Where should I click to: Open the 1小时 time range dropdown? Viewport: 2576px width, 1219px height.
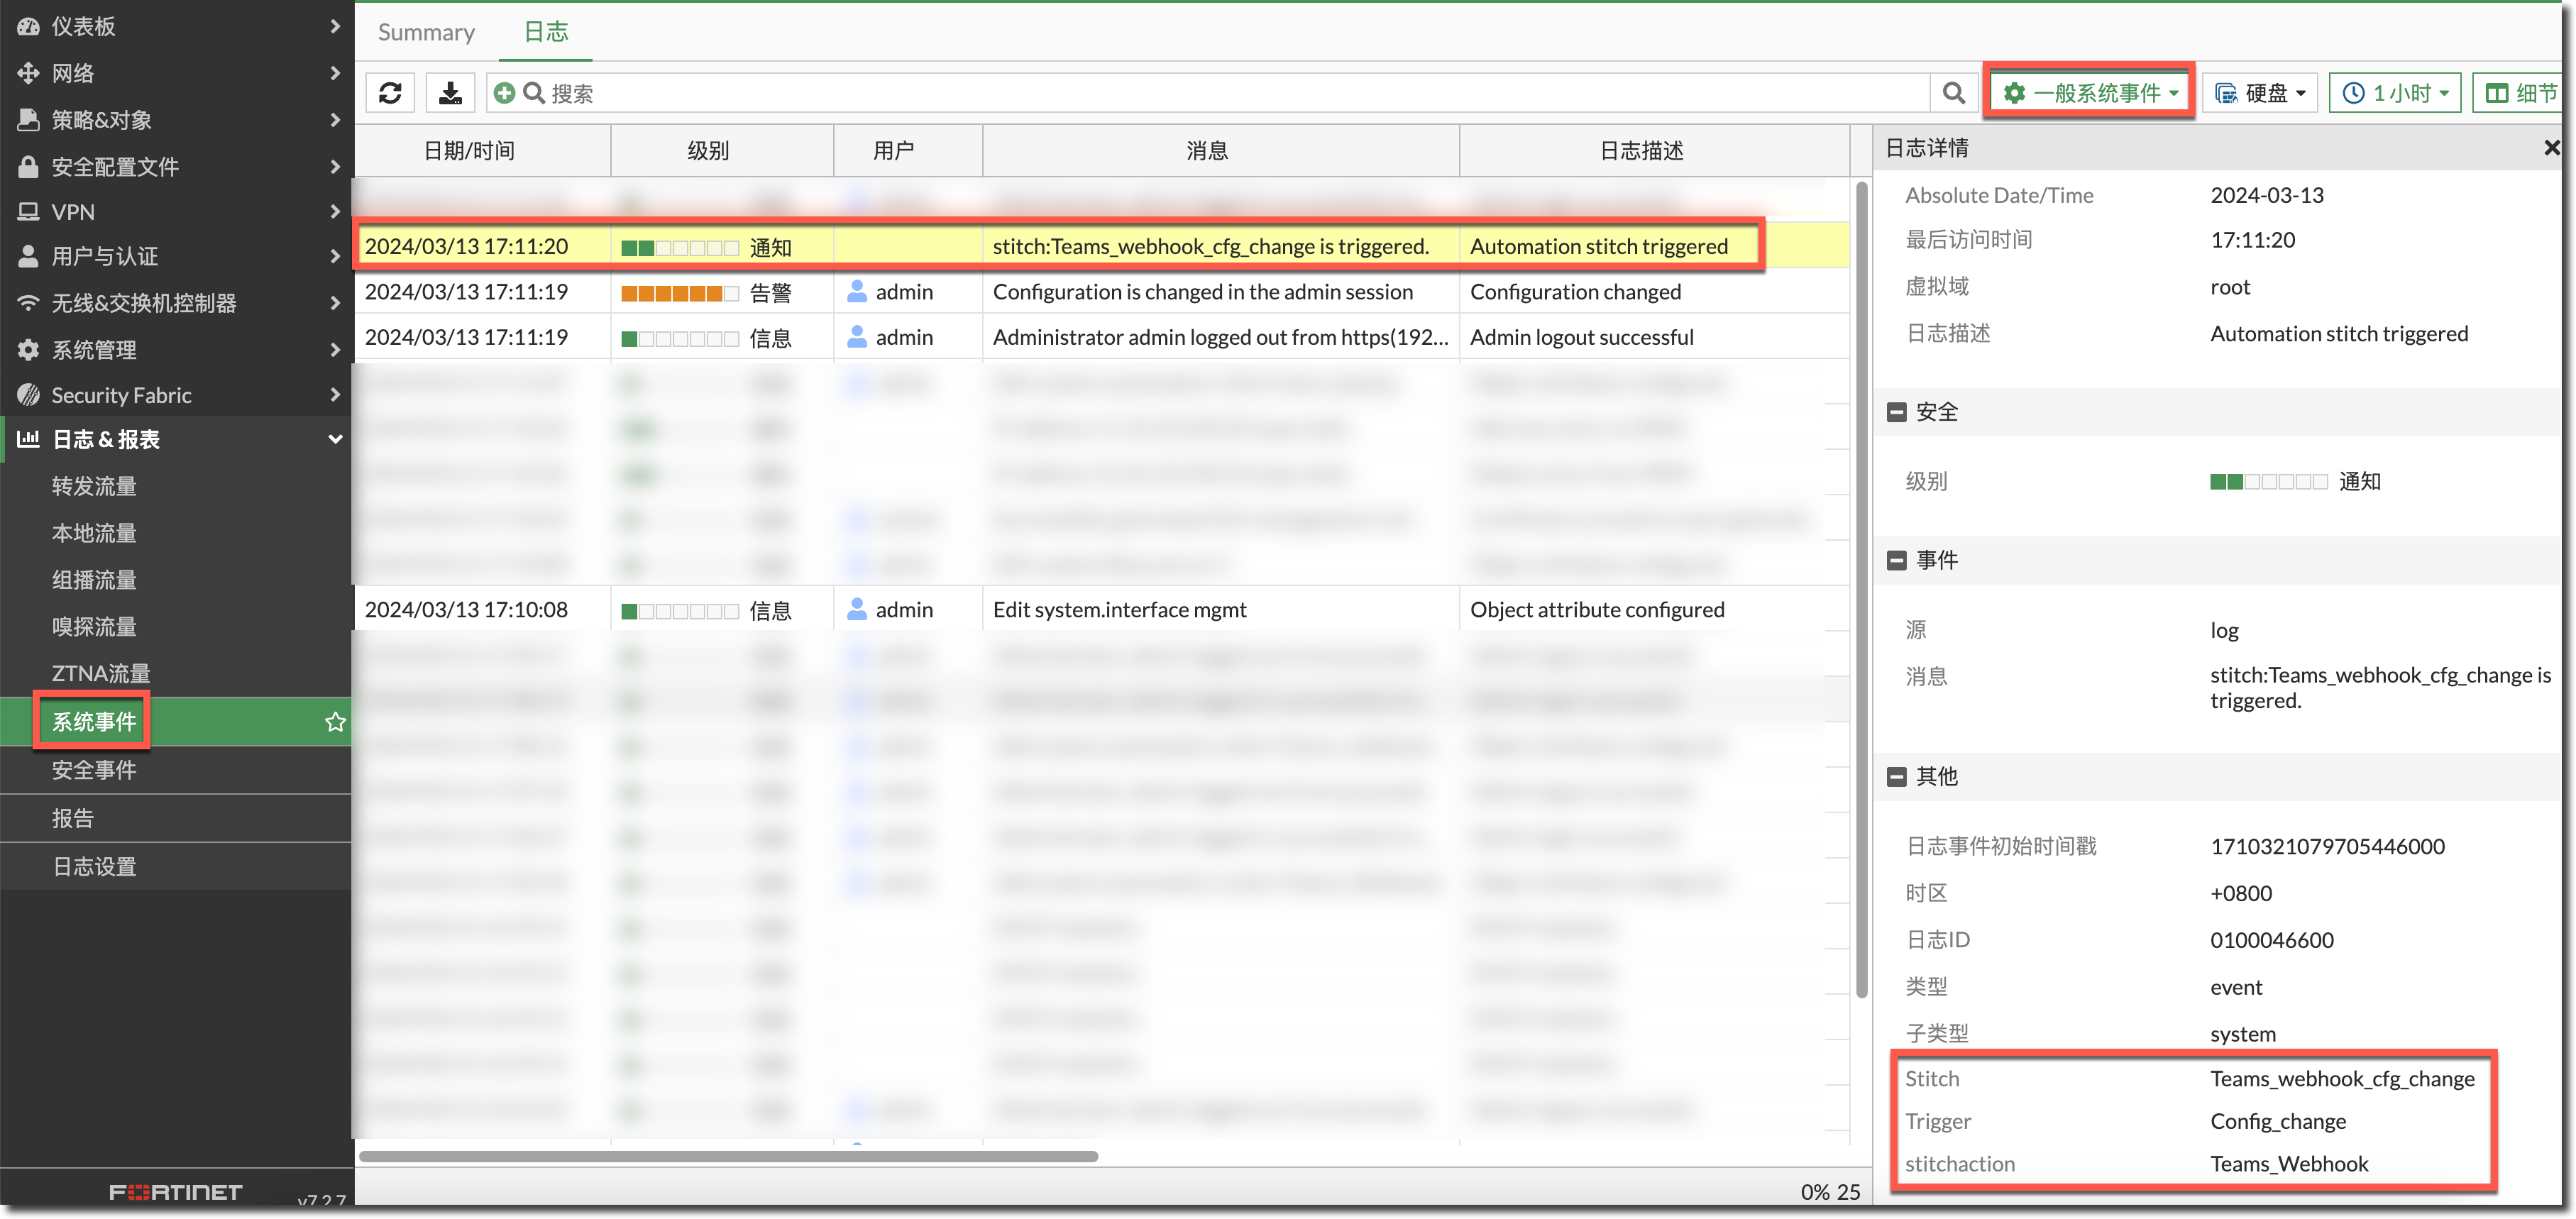click(x=2395, y=93)
